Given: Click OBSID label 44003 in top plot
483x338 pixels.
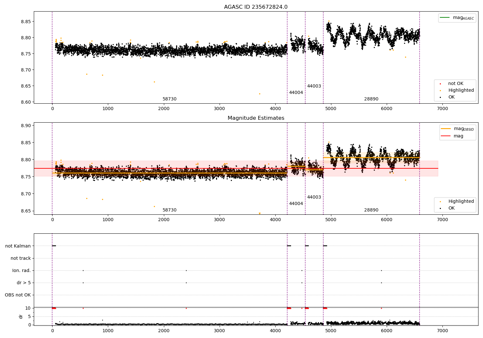Looking at the screenshot, I should click(x=314, y=86).
